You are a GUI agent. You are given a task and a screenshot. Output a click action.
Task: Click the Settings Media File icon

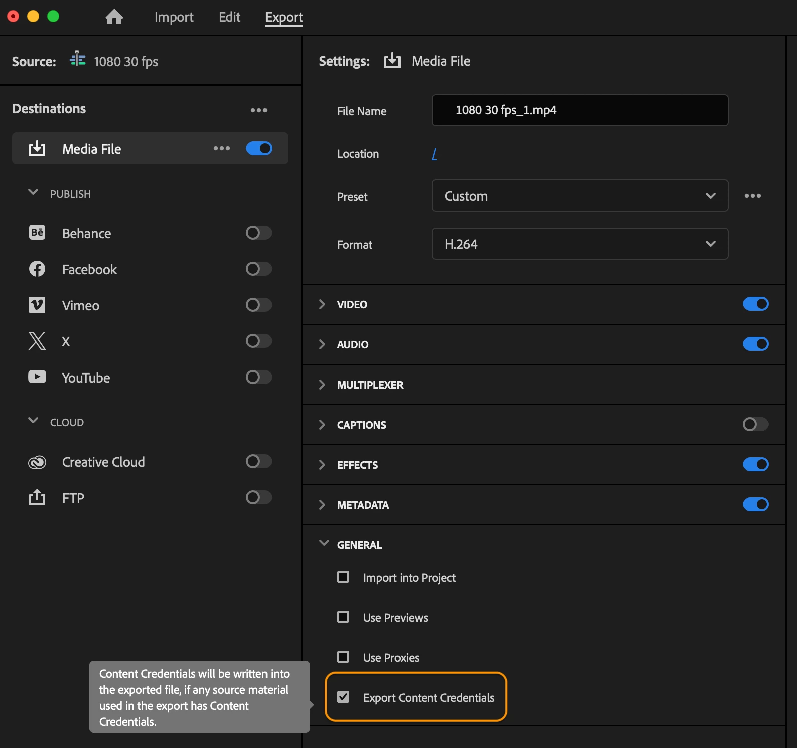pos(392,61)
